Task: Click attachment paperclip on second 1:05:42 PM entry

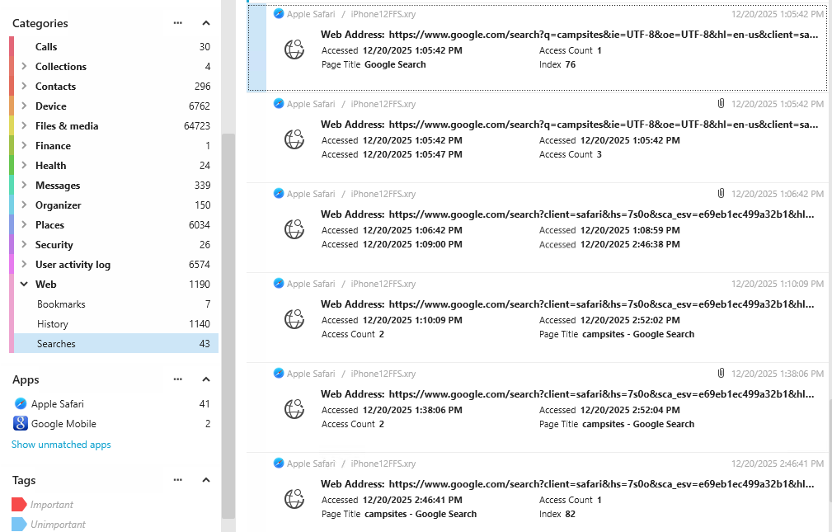Action: pos(722,103)
